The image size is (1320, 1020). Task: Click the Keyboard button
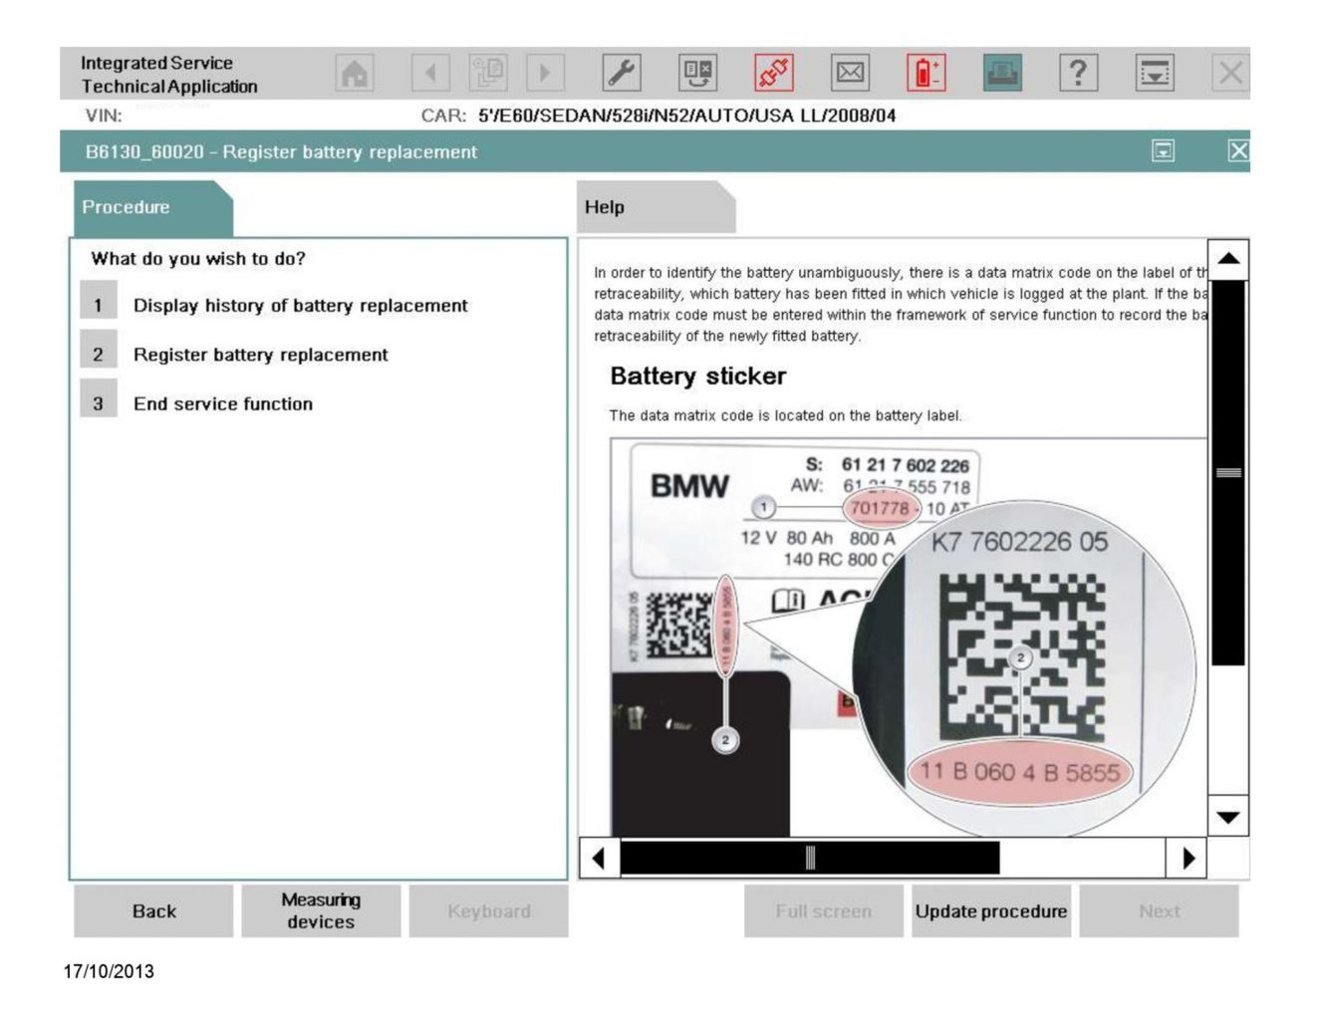(488, 910)
